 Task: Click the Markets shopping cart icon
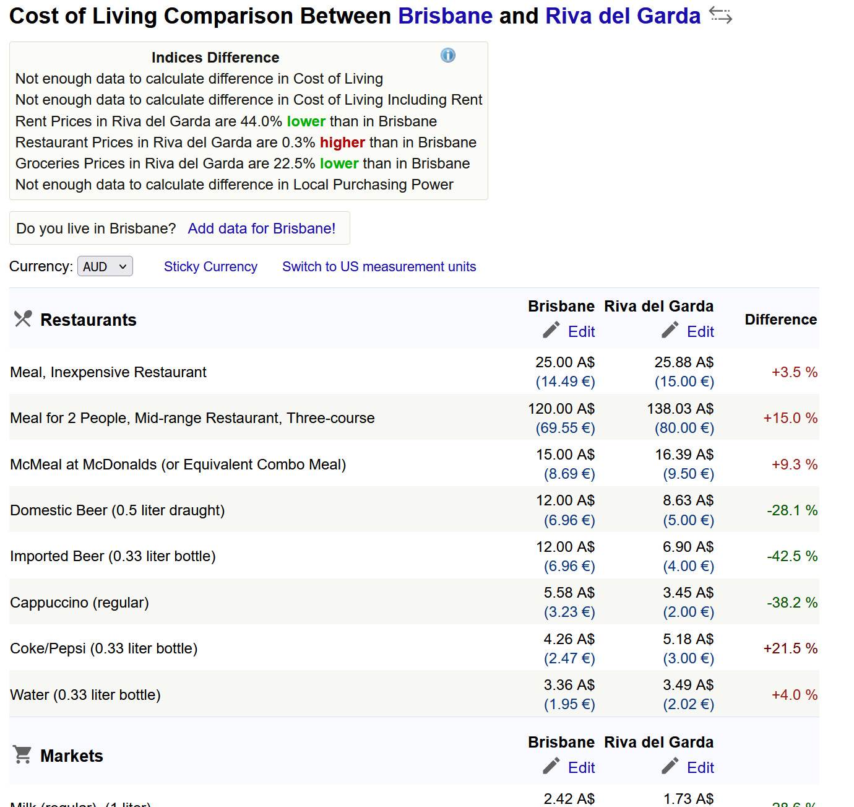pos(23,755)
